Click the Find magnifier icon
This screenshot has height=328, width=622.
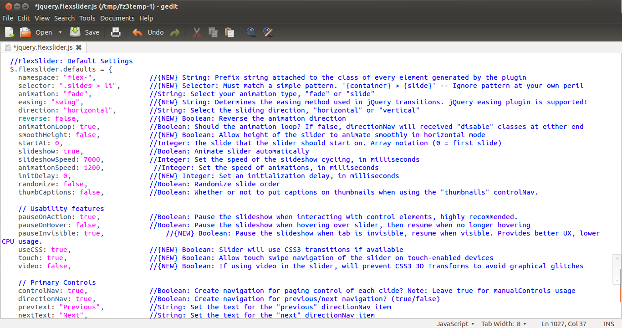(251, 32)
